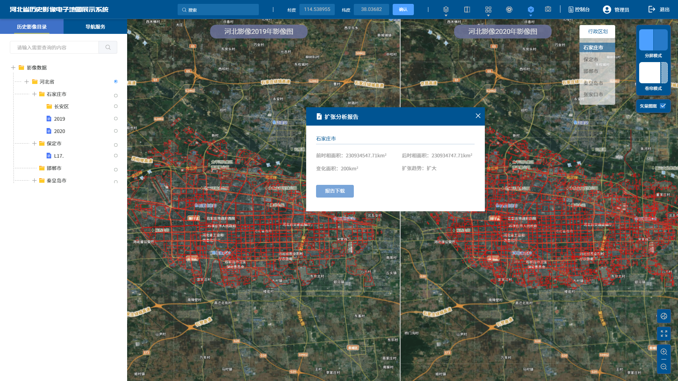Expand the 影像数据 root node
The width and height of the screenshot is (678, 381).
click(x=13, y=67)
